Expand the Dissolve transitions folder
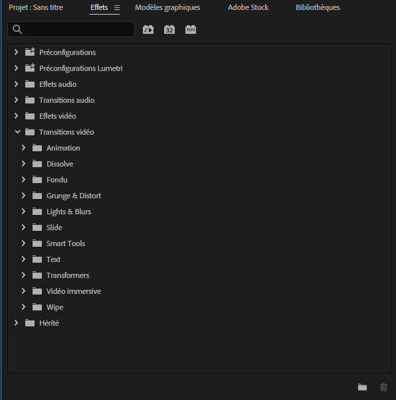This screenshot has height=400, width=396. tap(23, 164)
